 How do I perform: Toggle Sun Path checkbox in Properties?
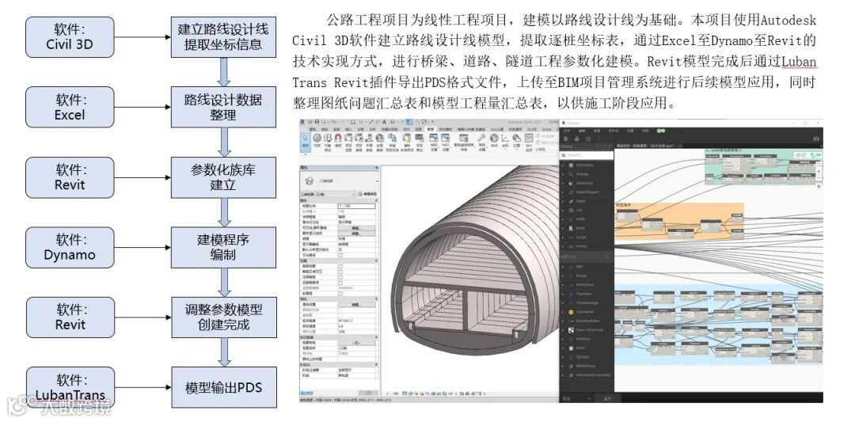pos(340,255)
